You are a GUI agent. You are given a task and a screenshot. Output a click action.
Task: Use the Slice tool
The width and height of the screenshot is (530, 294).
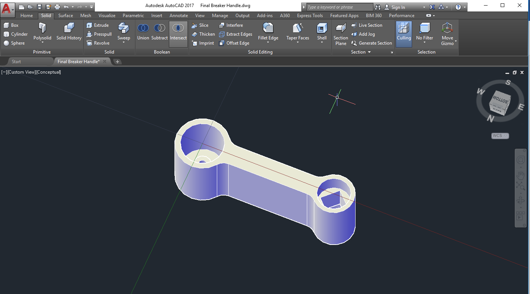tap(200, 25)
